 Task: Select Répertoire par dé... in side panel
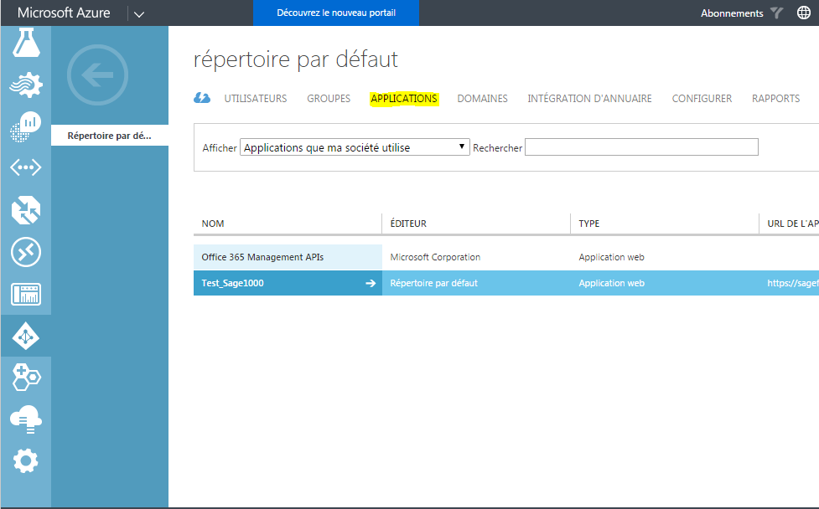110,136
